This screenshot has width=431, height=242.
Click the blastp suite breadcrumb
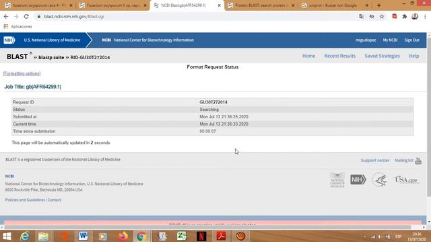coord(51,57)
